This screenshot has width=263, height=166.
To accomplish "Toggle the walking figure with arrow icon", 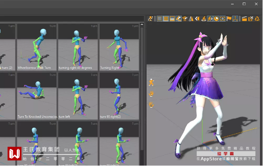I will tap(210, 18).
